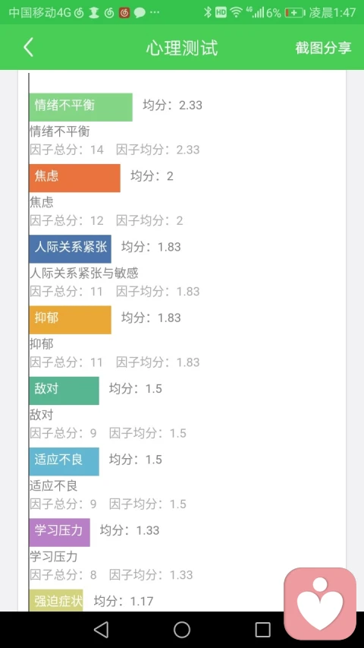Open the pink heart floating icon
364x648 pixels.
[320, 603]
